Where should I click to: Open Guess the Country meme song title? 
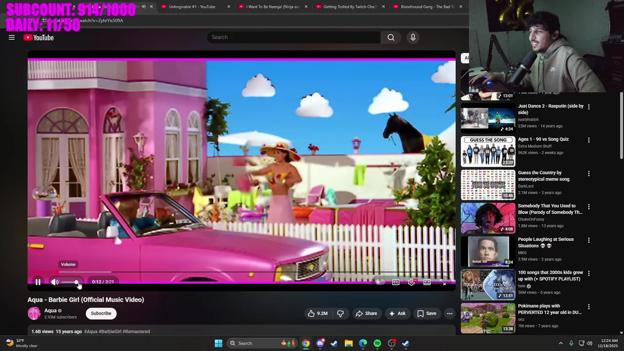point(544,176)
